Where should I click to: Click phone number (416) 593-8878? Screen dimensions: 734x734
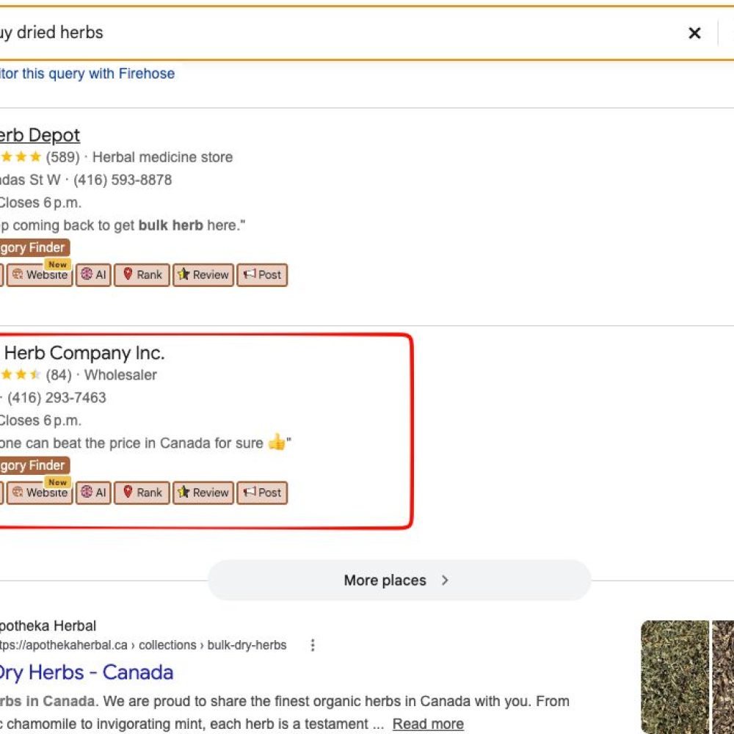point(123,180)
